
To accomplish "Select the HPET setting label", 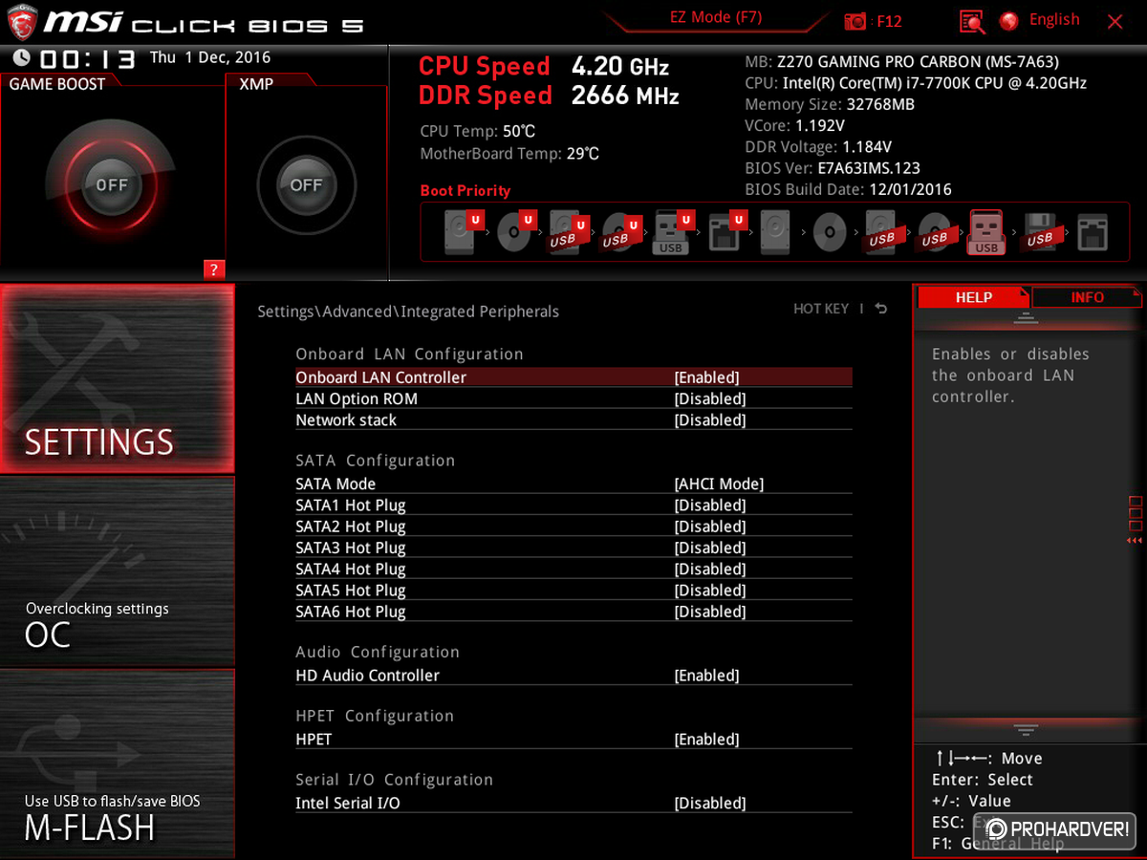I will [314, 740].
